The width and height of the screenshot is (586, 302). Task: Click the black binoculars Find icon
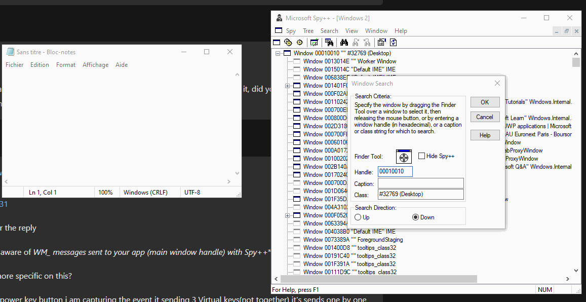click(344, 42)
